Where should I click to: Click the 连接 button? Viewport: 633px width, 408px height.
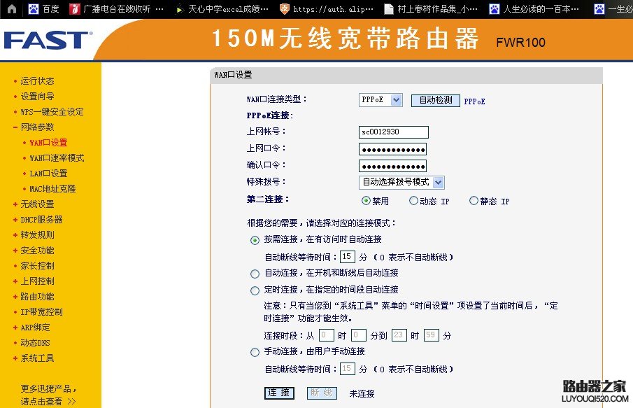(x=279, y=393)
